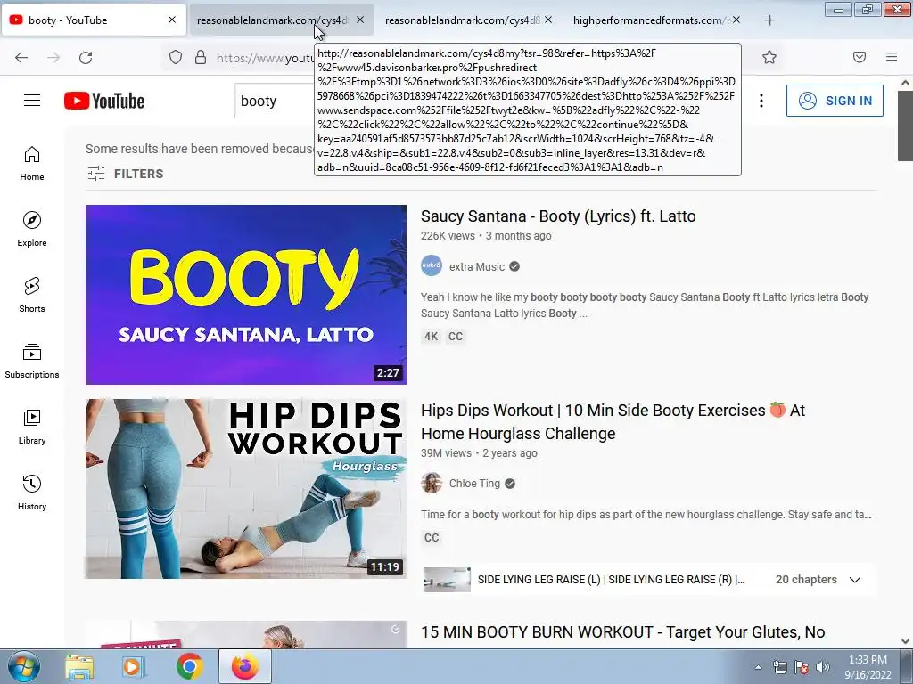Screen dimensions: 913x684
Task: Open tracking protection shield icon
Action: pyautogui.click(x=176, y=57)
